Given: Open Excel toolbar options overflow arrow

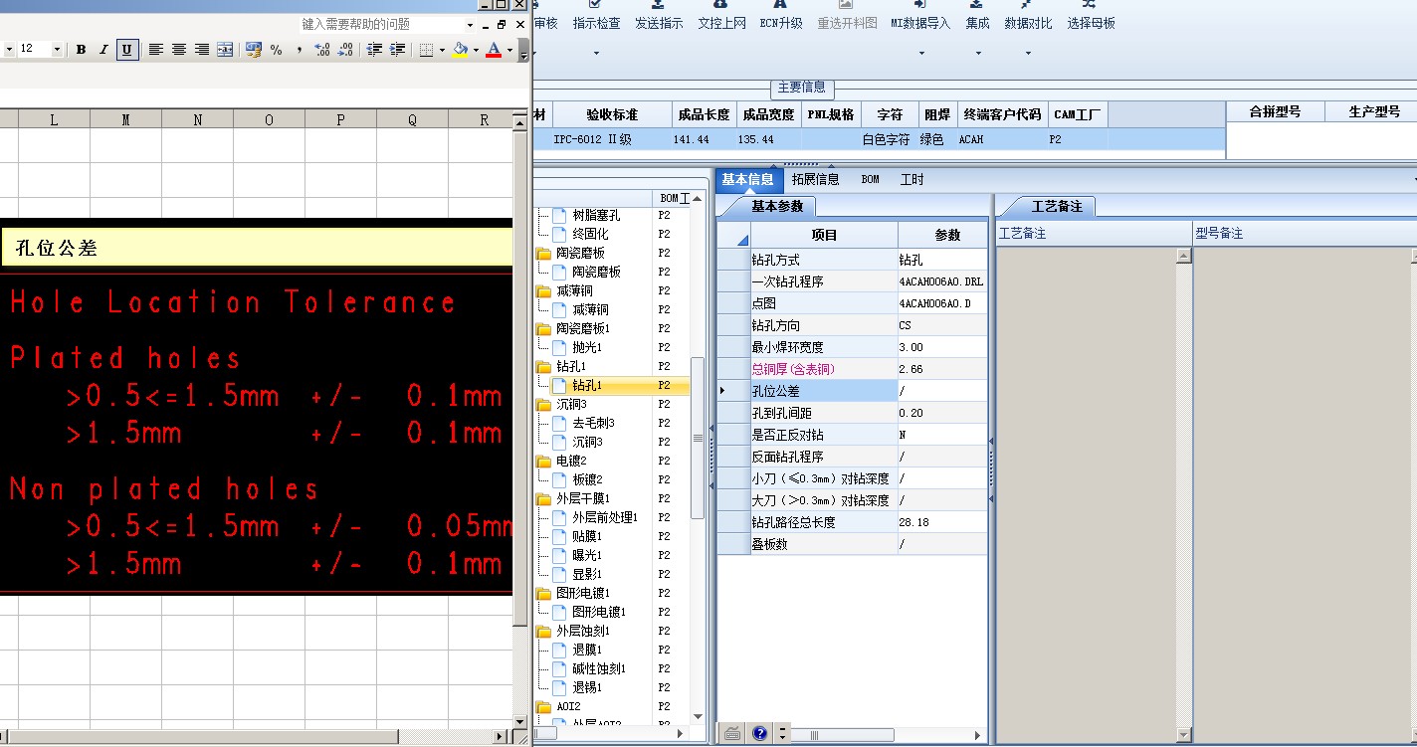Looking at the screenshot, I should [522, 50].
